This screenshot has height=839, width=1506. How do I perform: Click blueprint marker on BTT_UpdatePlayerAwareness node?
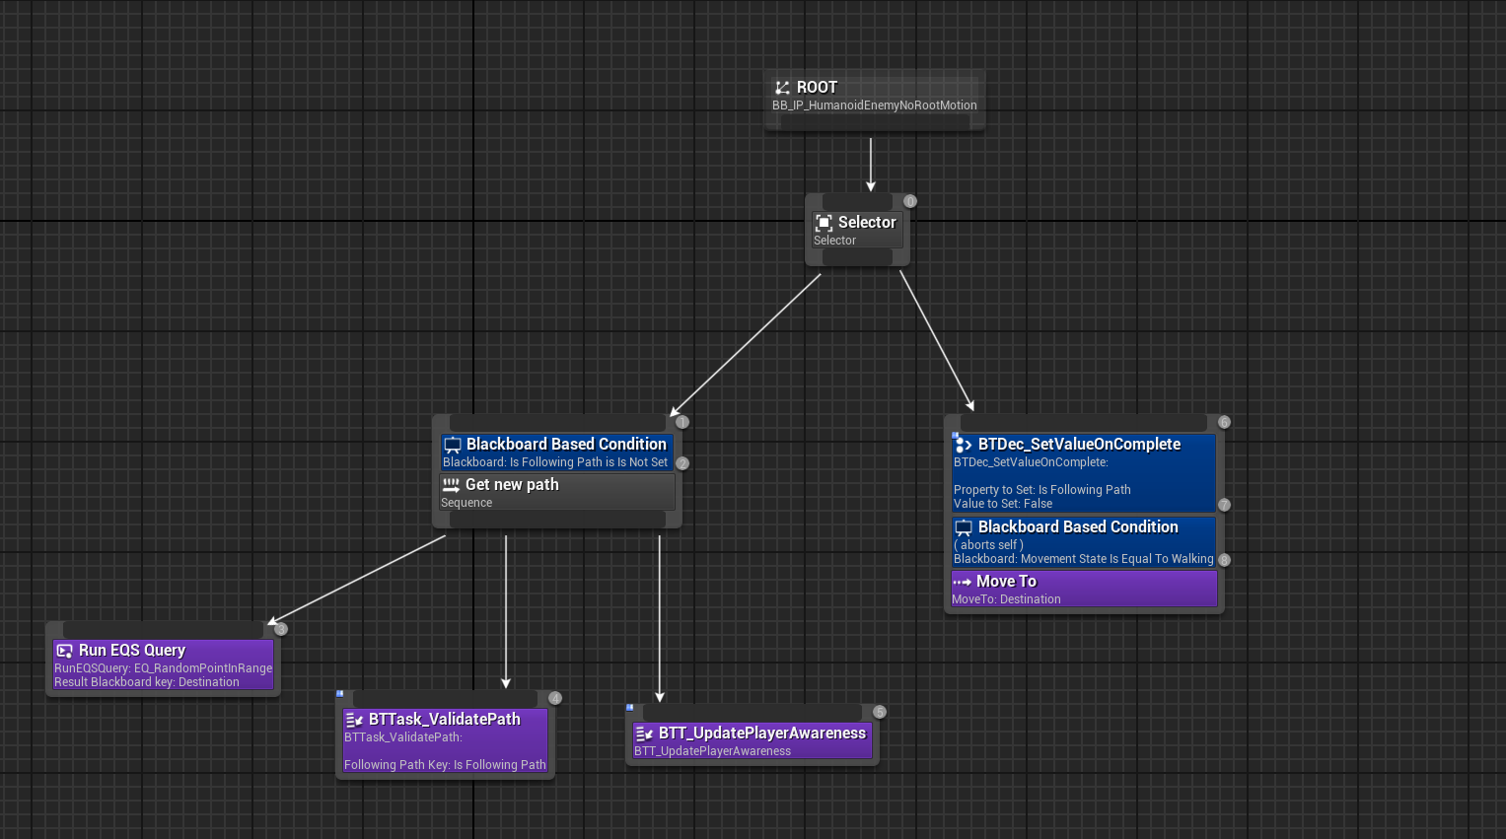point(630,708)
